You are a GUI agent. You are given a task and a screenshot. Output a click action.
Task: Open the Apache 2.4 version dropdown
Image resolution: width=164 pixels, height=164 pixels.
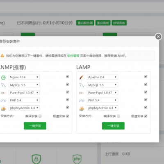coord(102,77)
